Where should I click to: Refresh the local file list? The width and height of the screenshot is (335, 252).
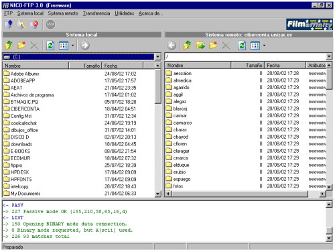[50, 46]
